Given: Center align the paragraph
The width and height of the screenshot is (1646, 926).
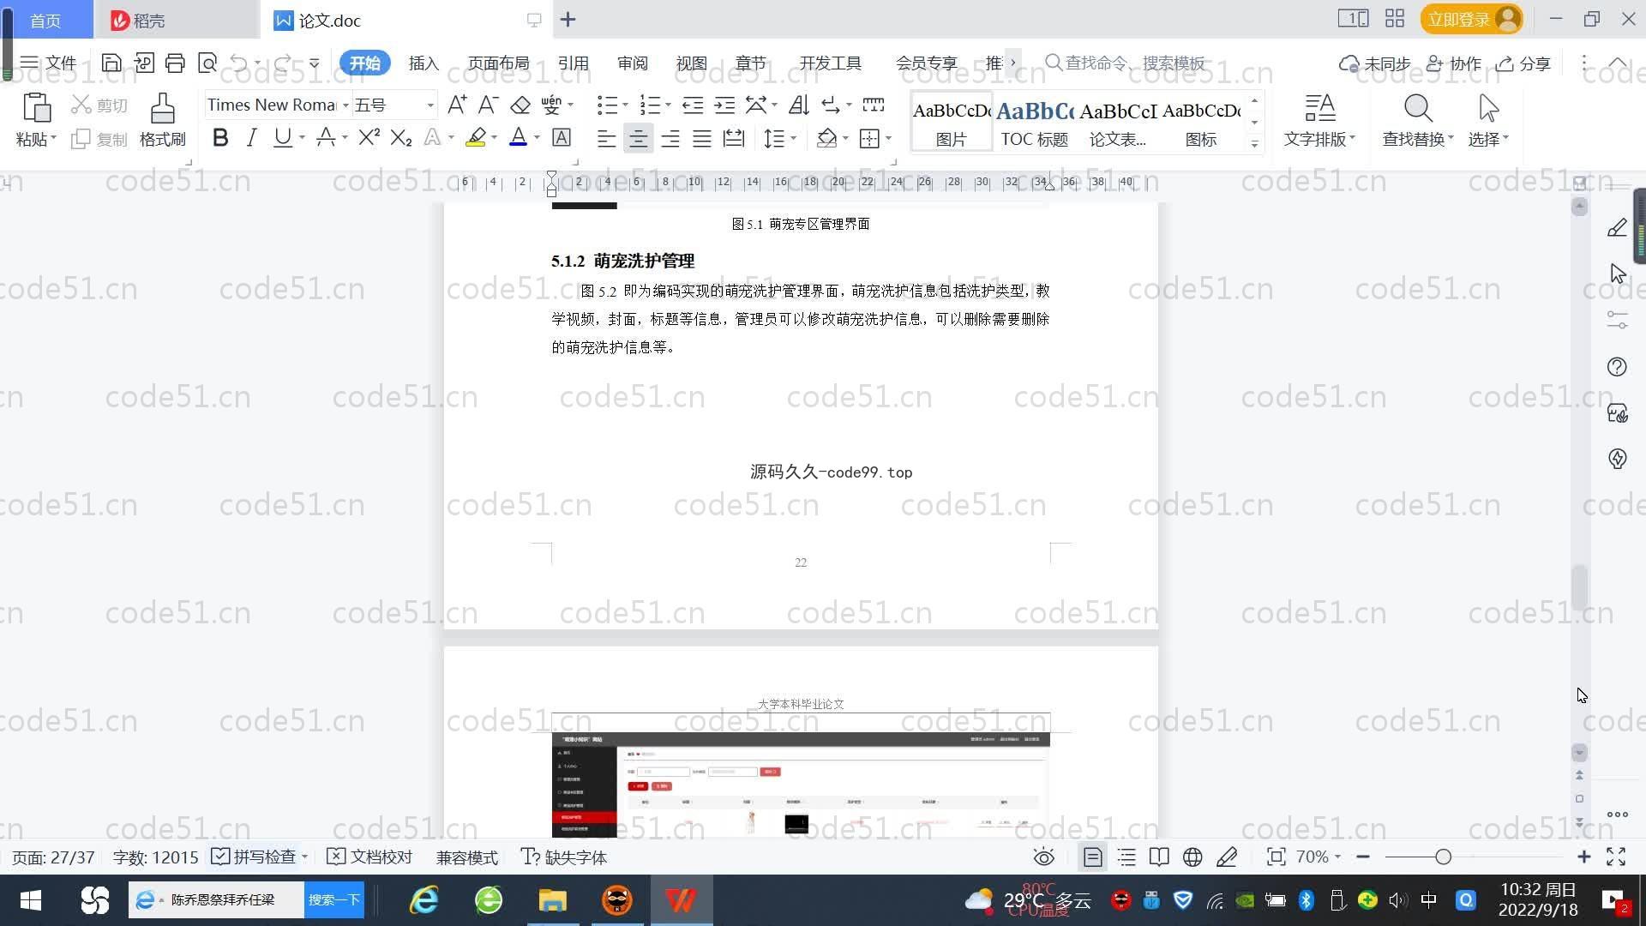Looking at the screenshot, I should coord(638,138).
